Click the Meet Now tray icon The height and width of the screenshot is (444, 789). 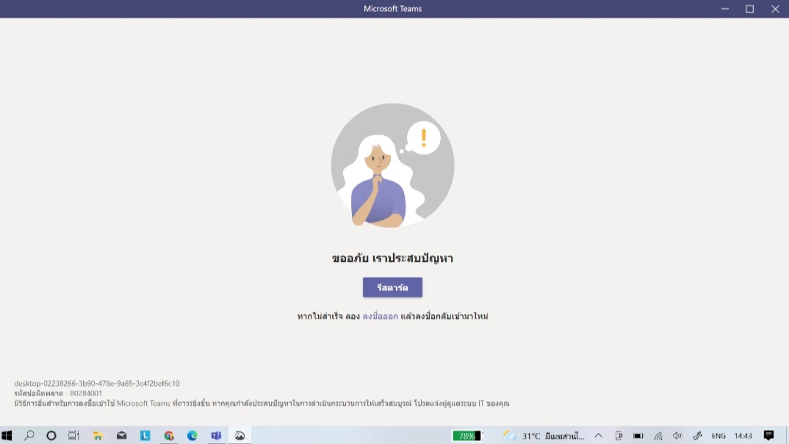(619, 436)
